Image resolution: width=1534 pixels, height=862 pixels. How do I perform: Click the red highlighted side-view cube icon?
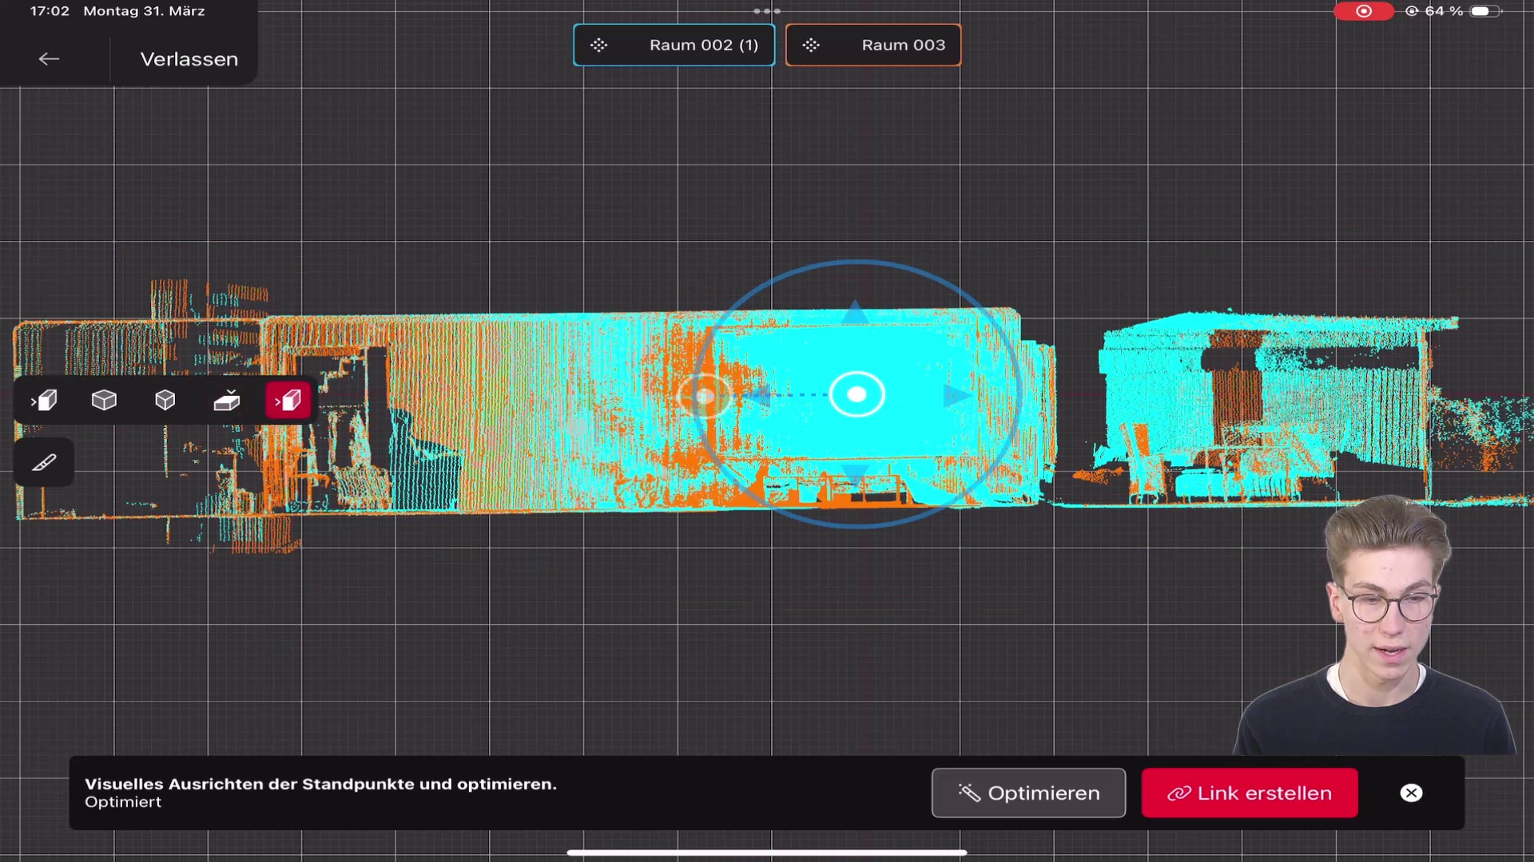click(288, 400)
